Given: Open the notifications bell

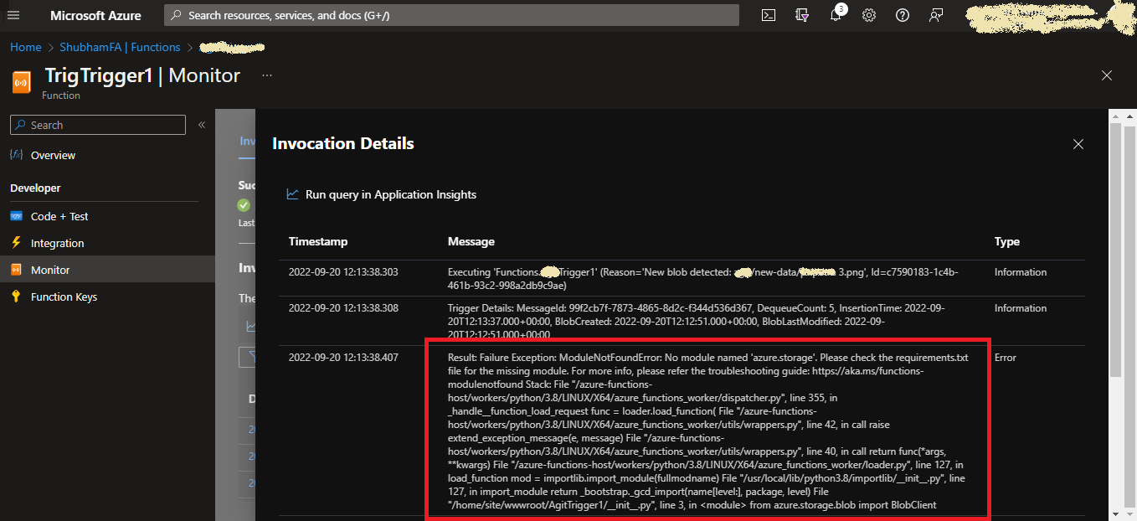Looking at the screenshot, I should (x=836, y=15).
